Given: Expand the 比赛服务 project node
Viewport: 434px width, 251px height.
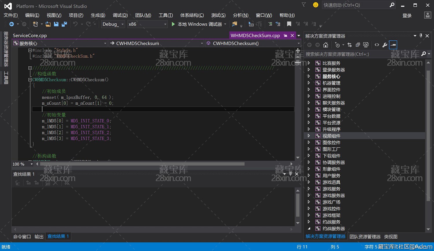Looking at the screenshot, I should 309,63.
